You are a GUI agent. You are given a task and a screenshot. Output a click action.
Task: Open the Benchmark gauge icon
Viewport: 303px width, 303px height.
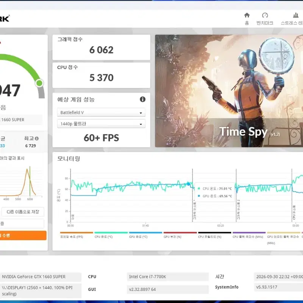pos(265,15)
